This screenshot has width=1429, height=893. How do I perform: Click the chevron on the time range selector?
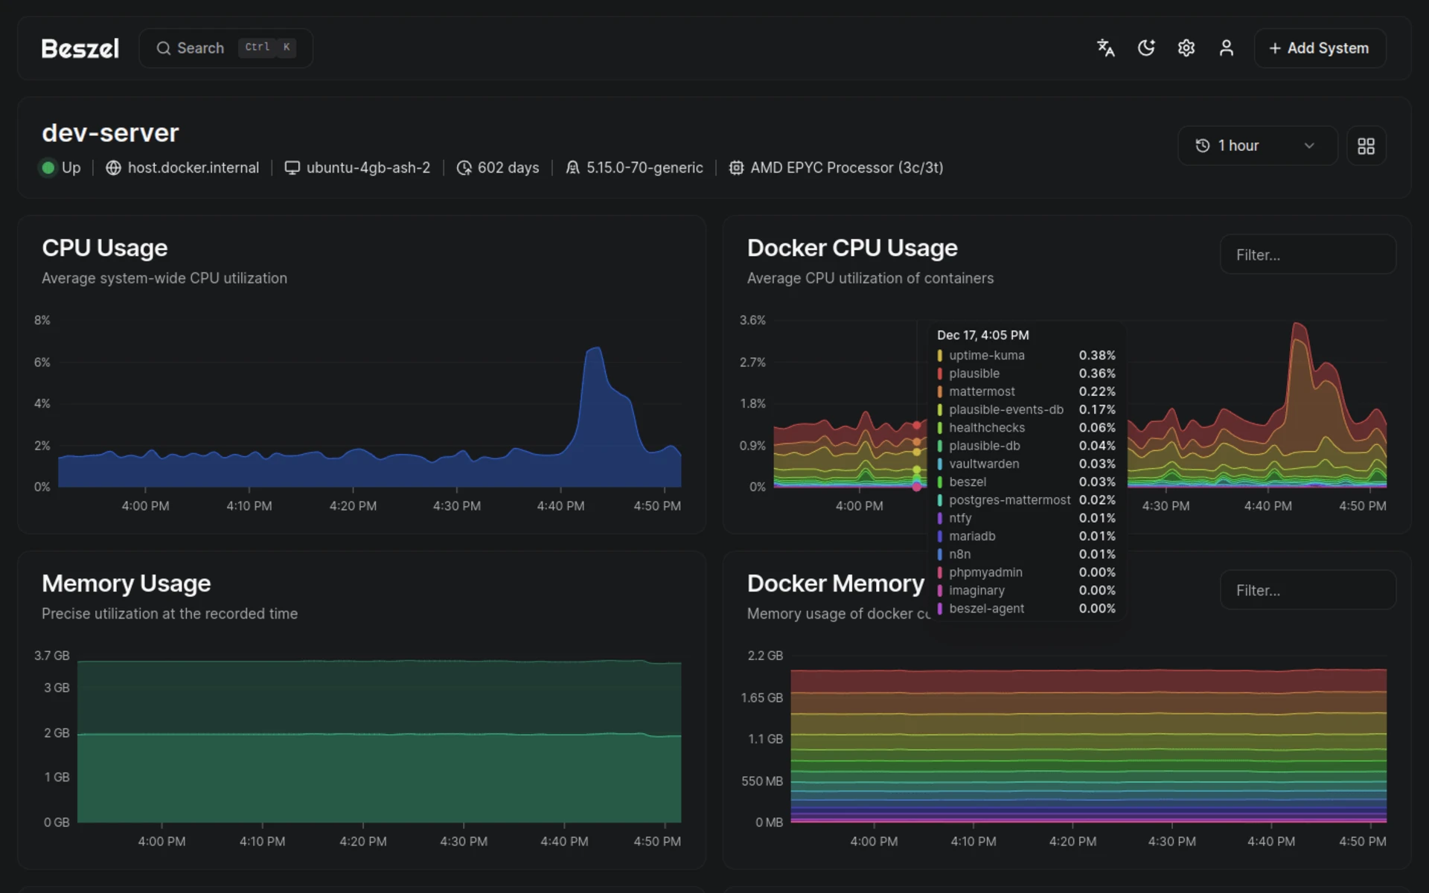point(1309,146)
